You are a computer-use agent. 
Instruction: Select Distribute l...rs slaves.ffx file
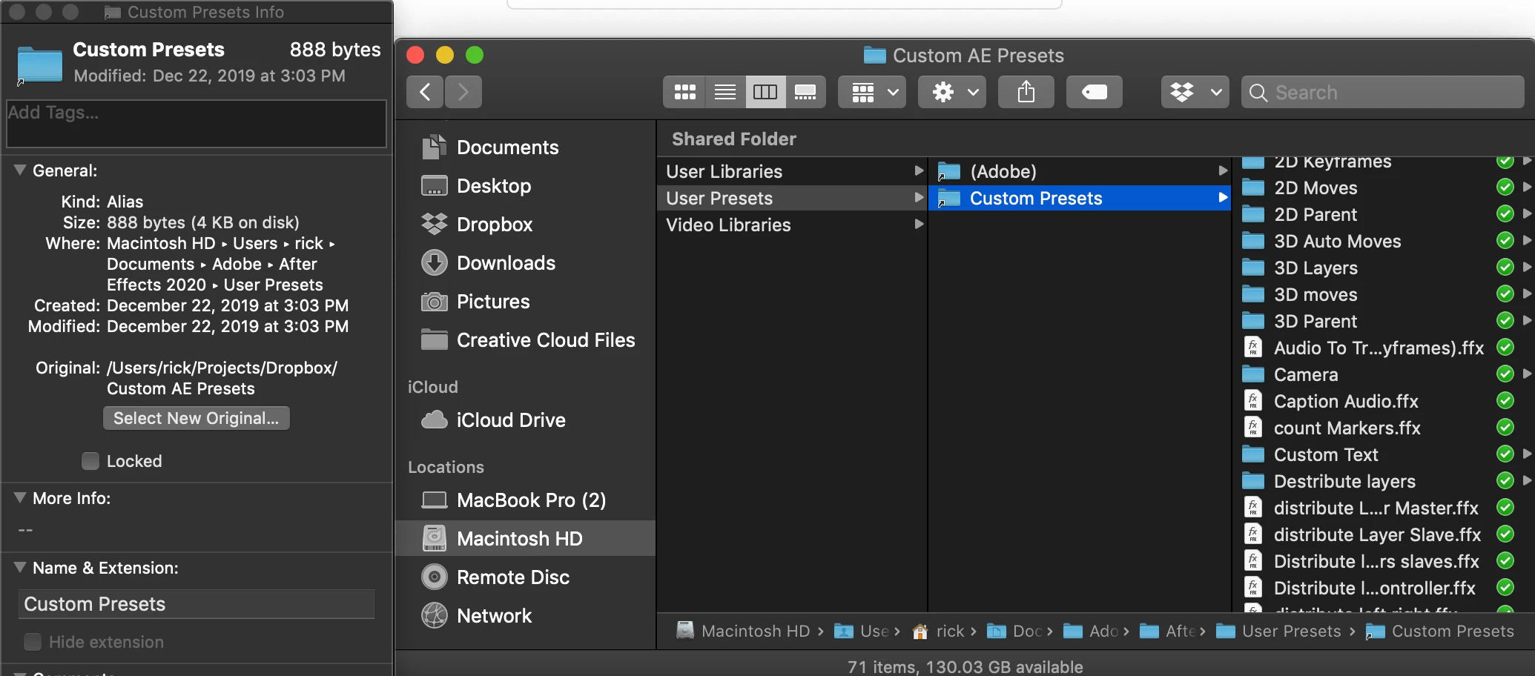(x=1383, y=561)
